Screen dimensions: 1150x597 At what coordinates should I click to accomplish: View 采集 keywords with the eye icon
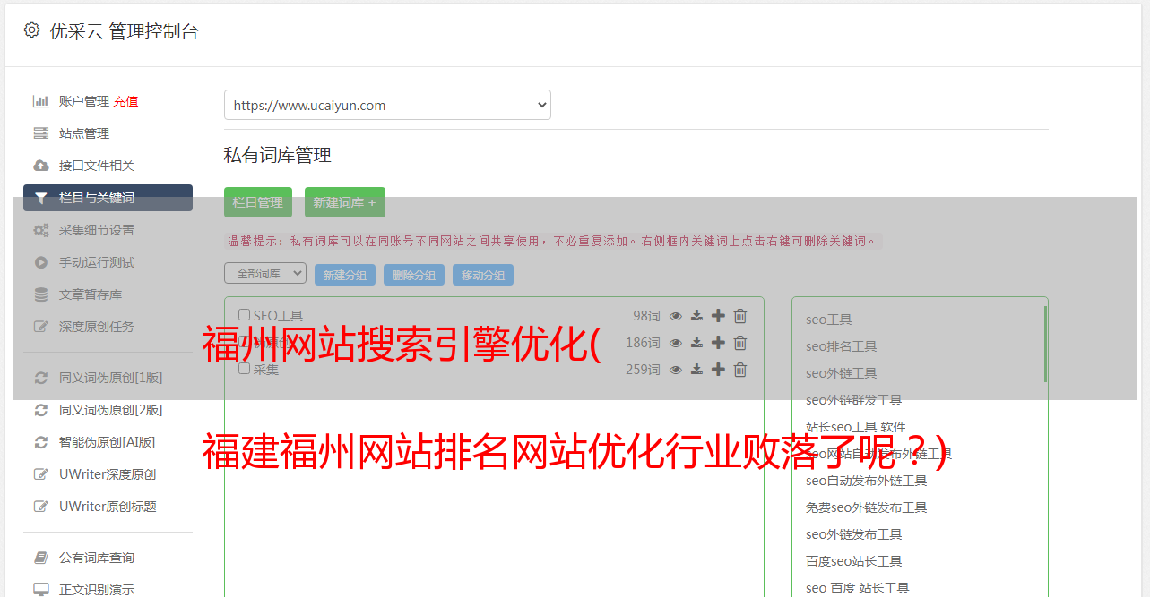[x=676, y=370]
